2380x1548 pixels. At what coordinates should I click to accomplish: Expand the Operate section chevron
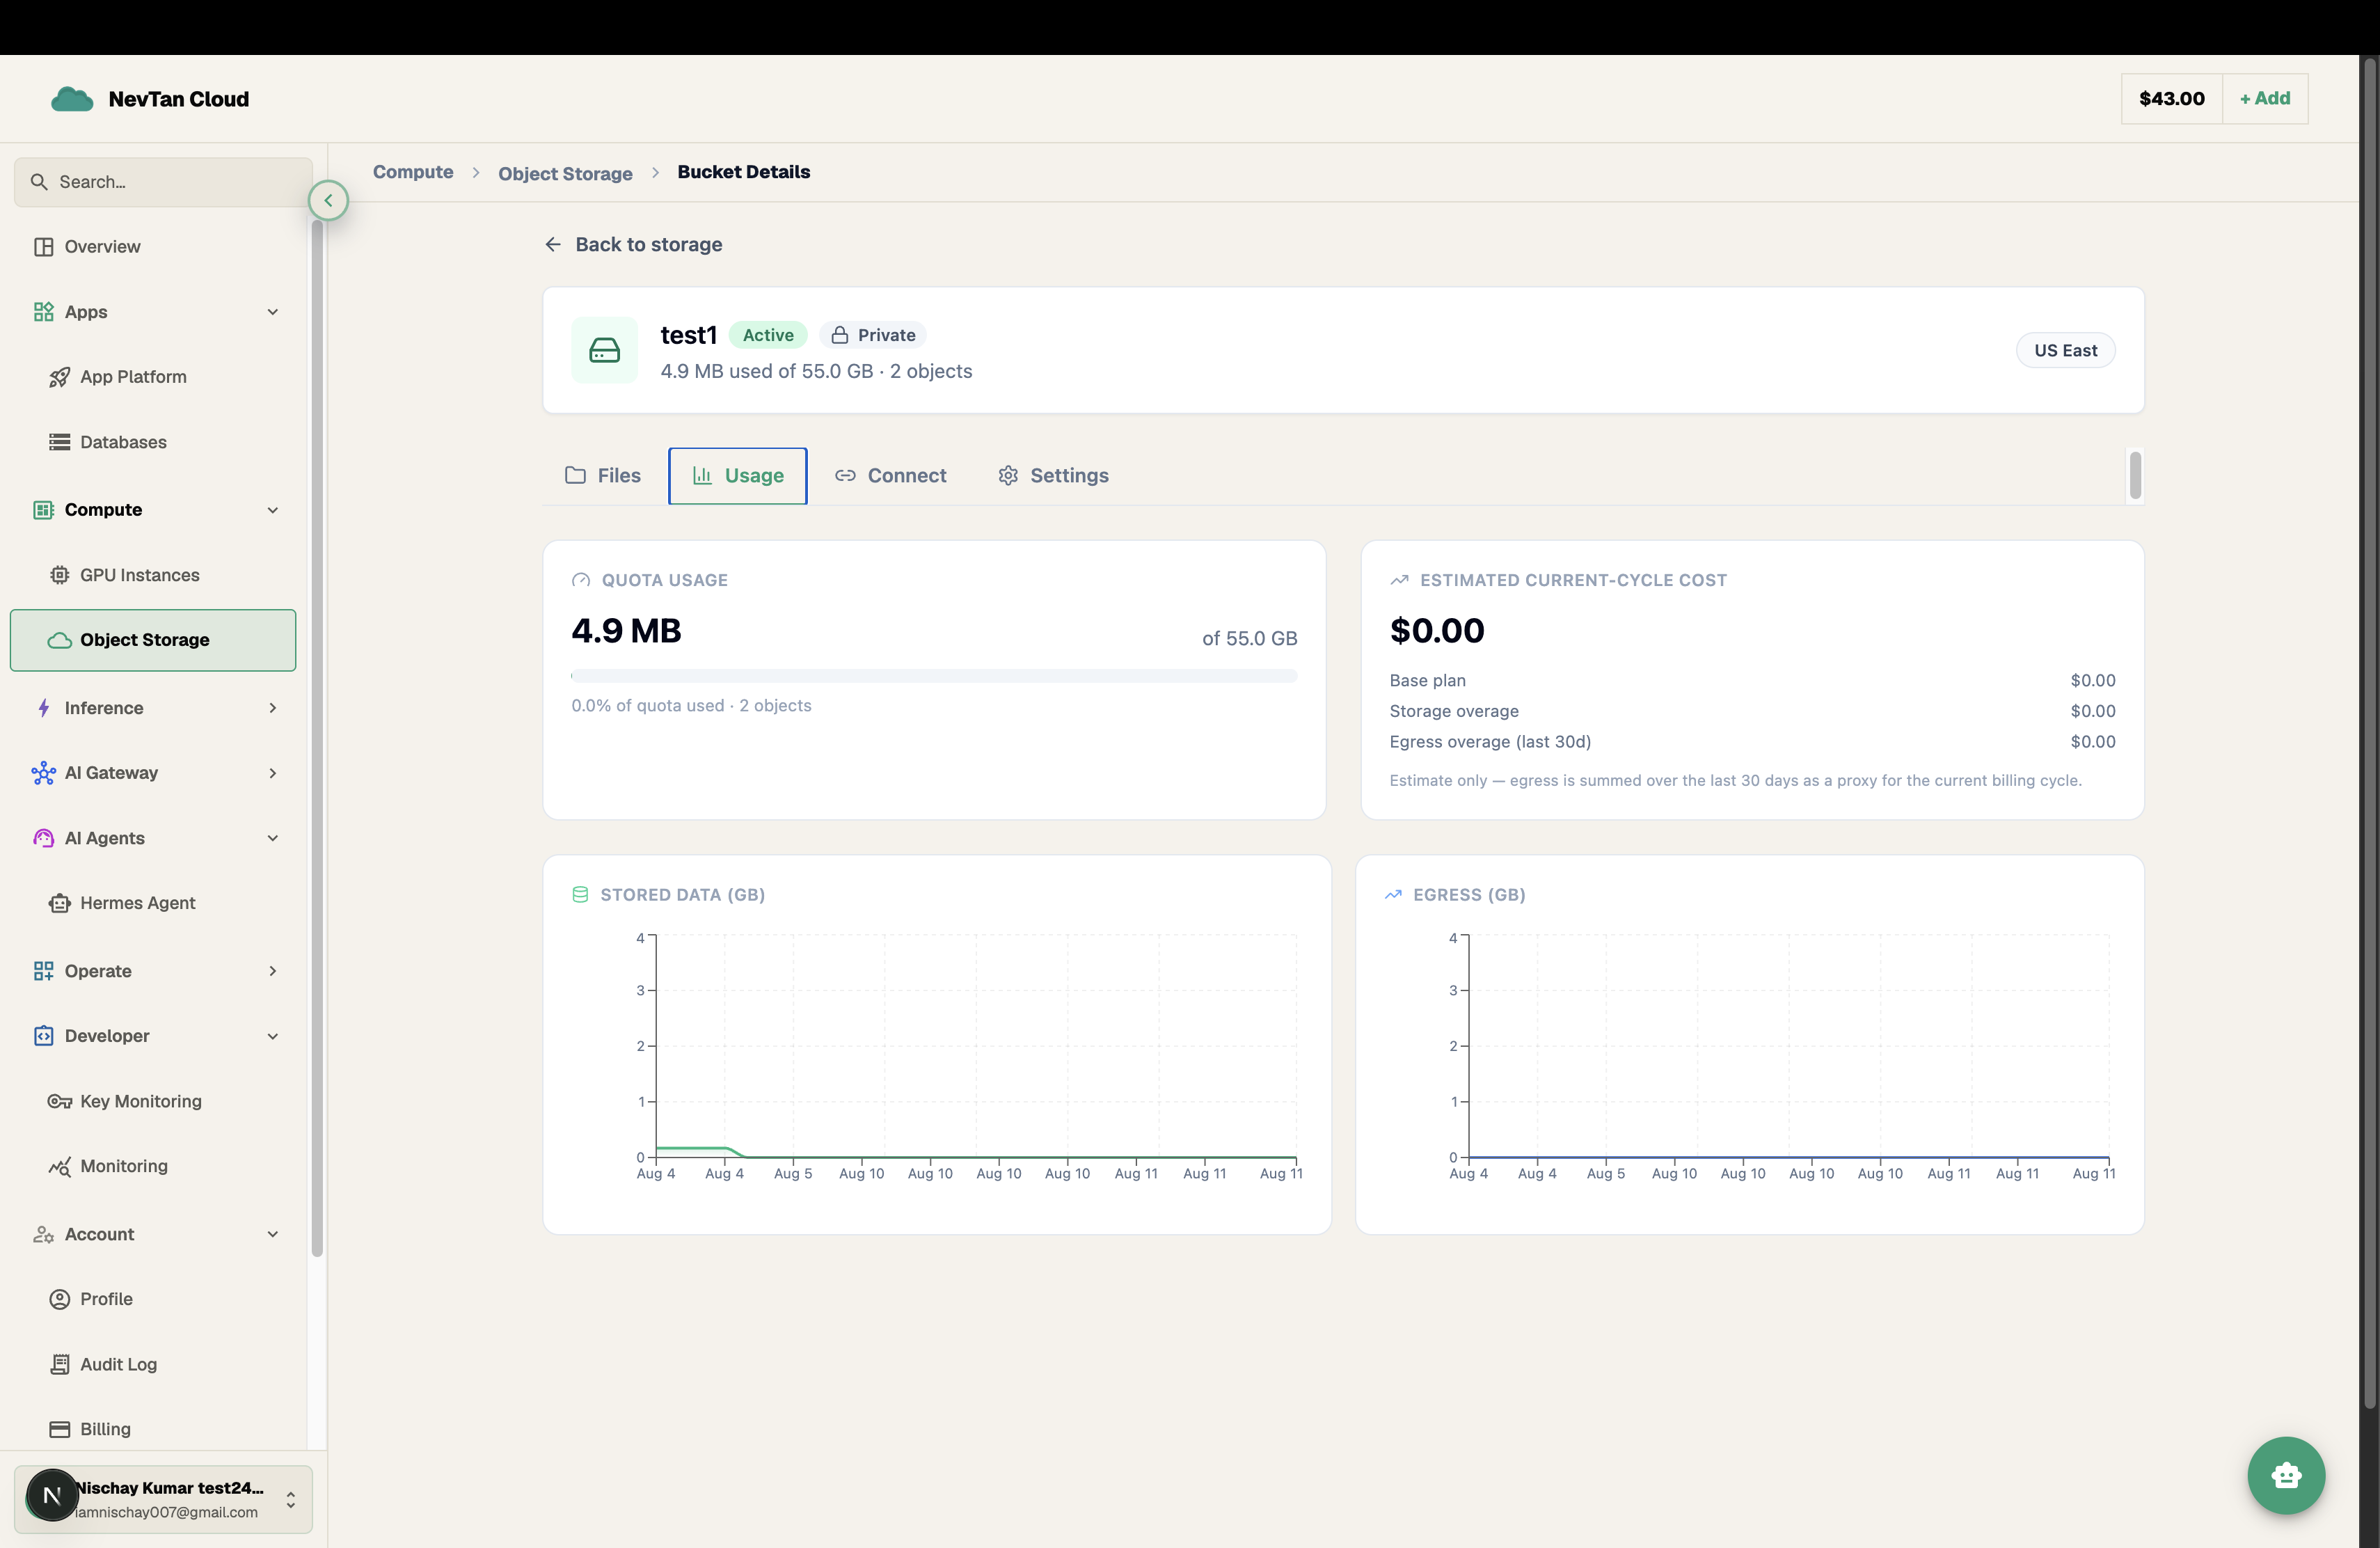tap(272, 971)
